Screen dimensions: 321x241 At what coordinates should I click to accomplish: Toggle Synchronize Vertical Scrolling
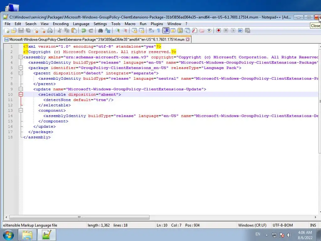click(134, 31)
